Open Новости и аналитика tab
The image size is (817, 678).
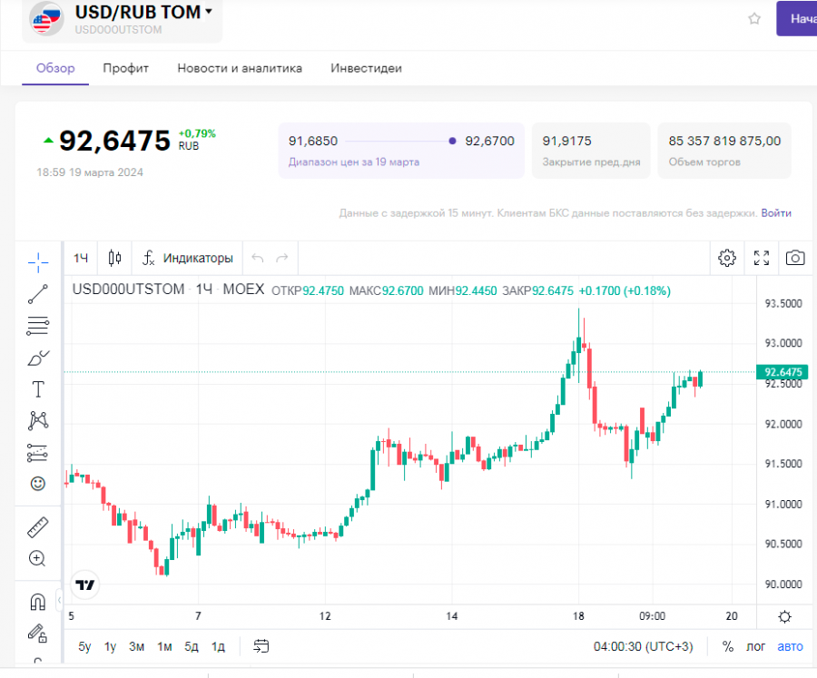point(240,68)
